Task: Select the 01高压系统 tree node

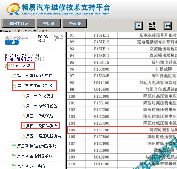Action: (20, 66)
